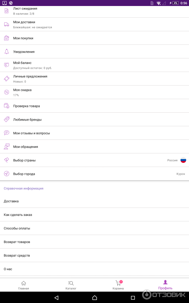Image resolution: width=189 pixels, height=303 pixels.
Task: Tap the Russian flag icon
Action: tap(183, 160)
